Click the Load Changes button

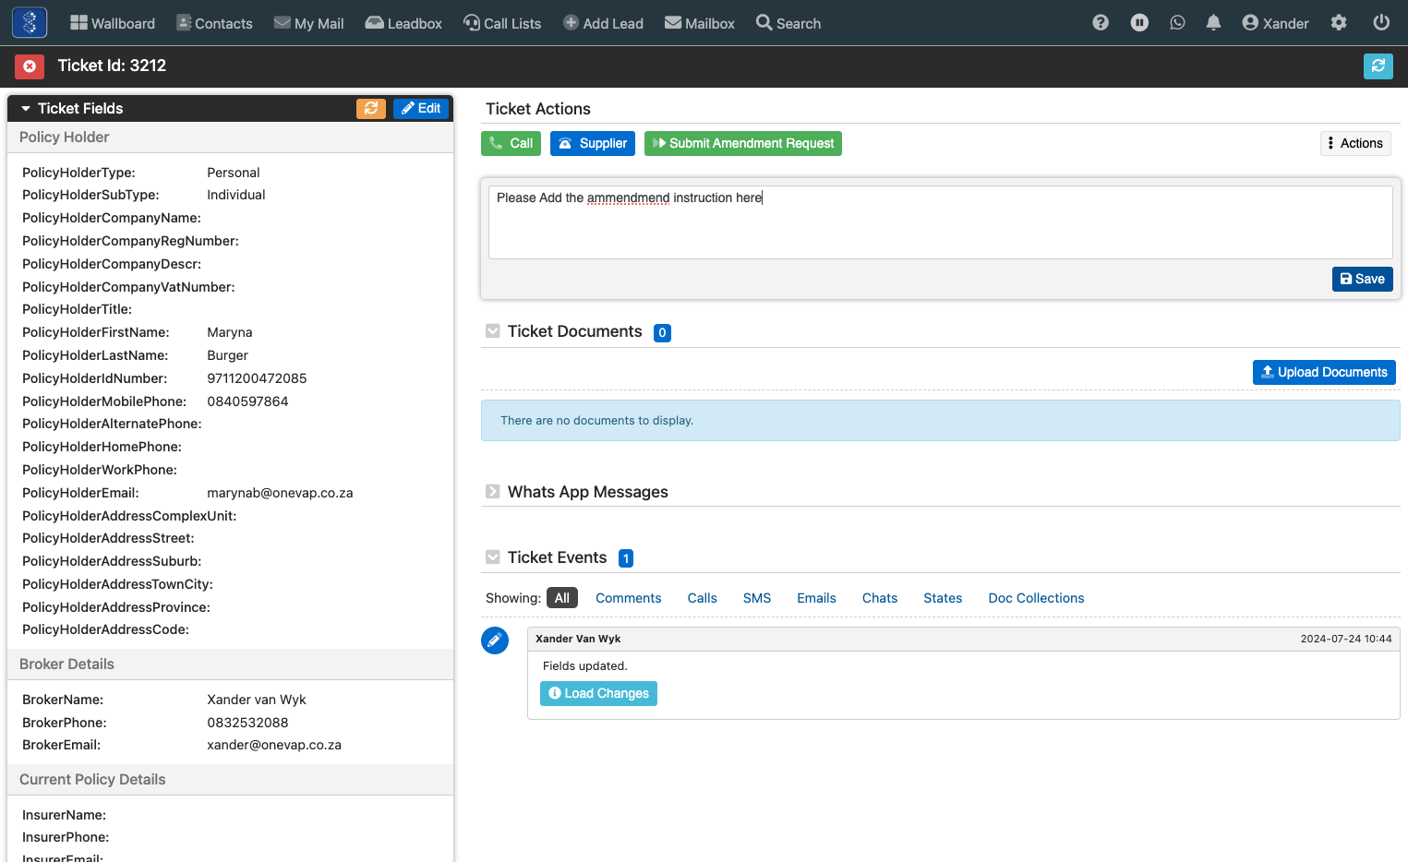tap(598, 693)
